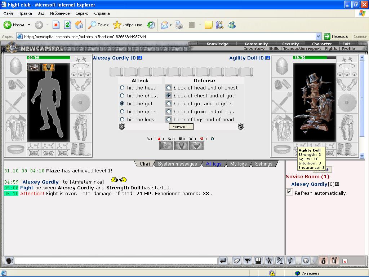Viewport: 369px width, 277px height.
Task: Focus the chat message input field
Action: point(116,261)
